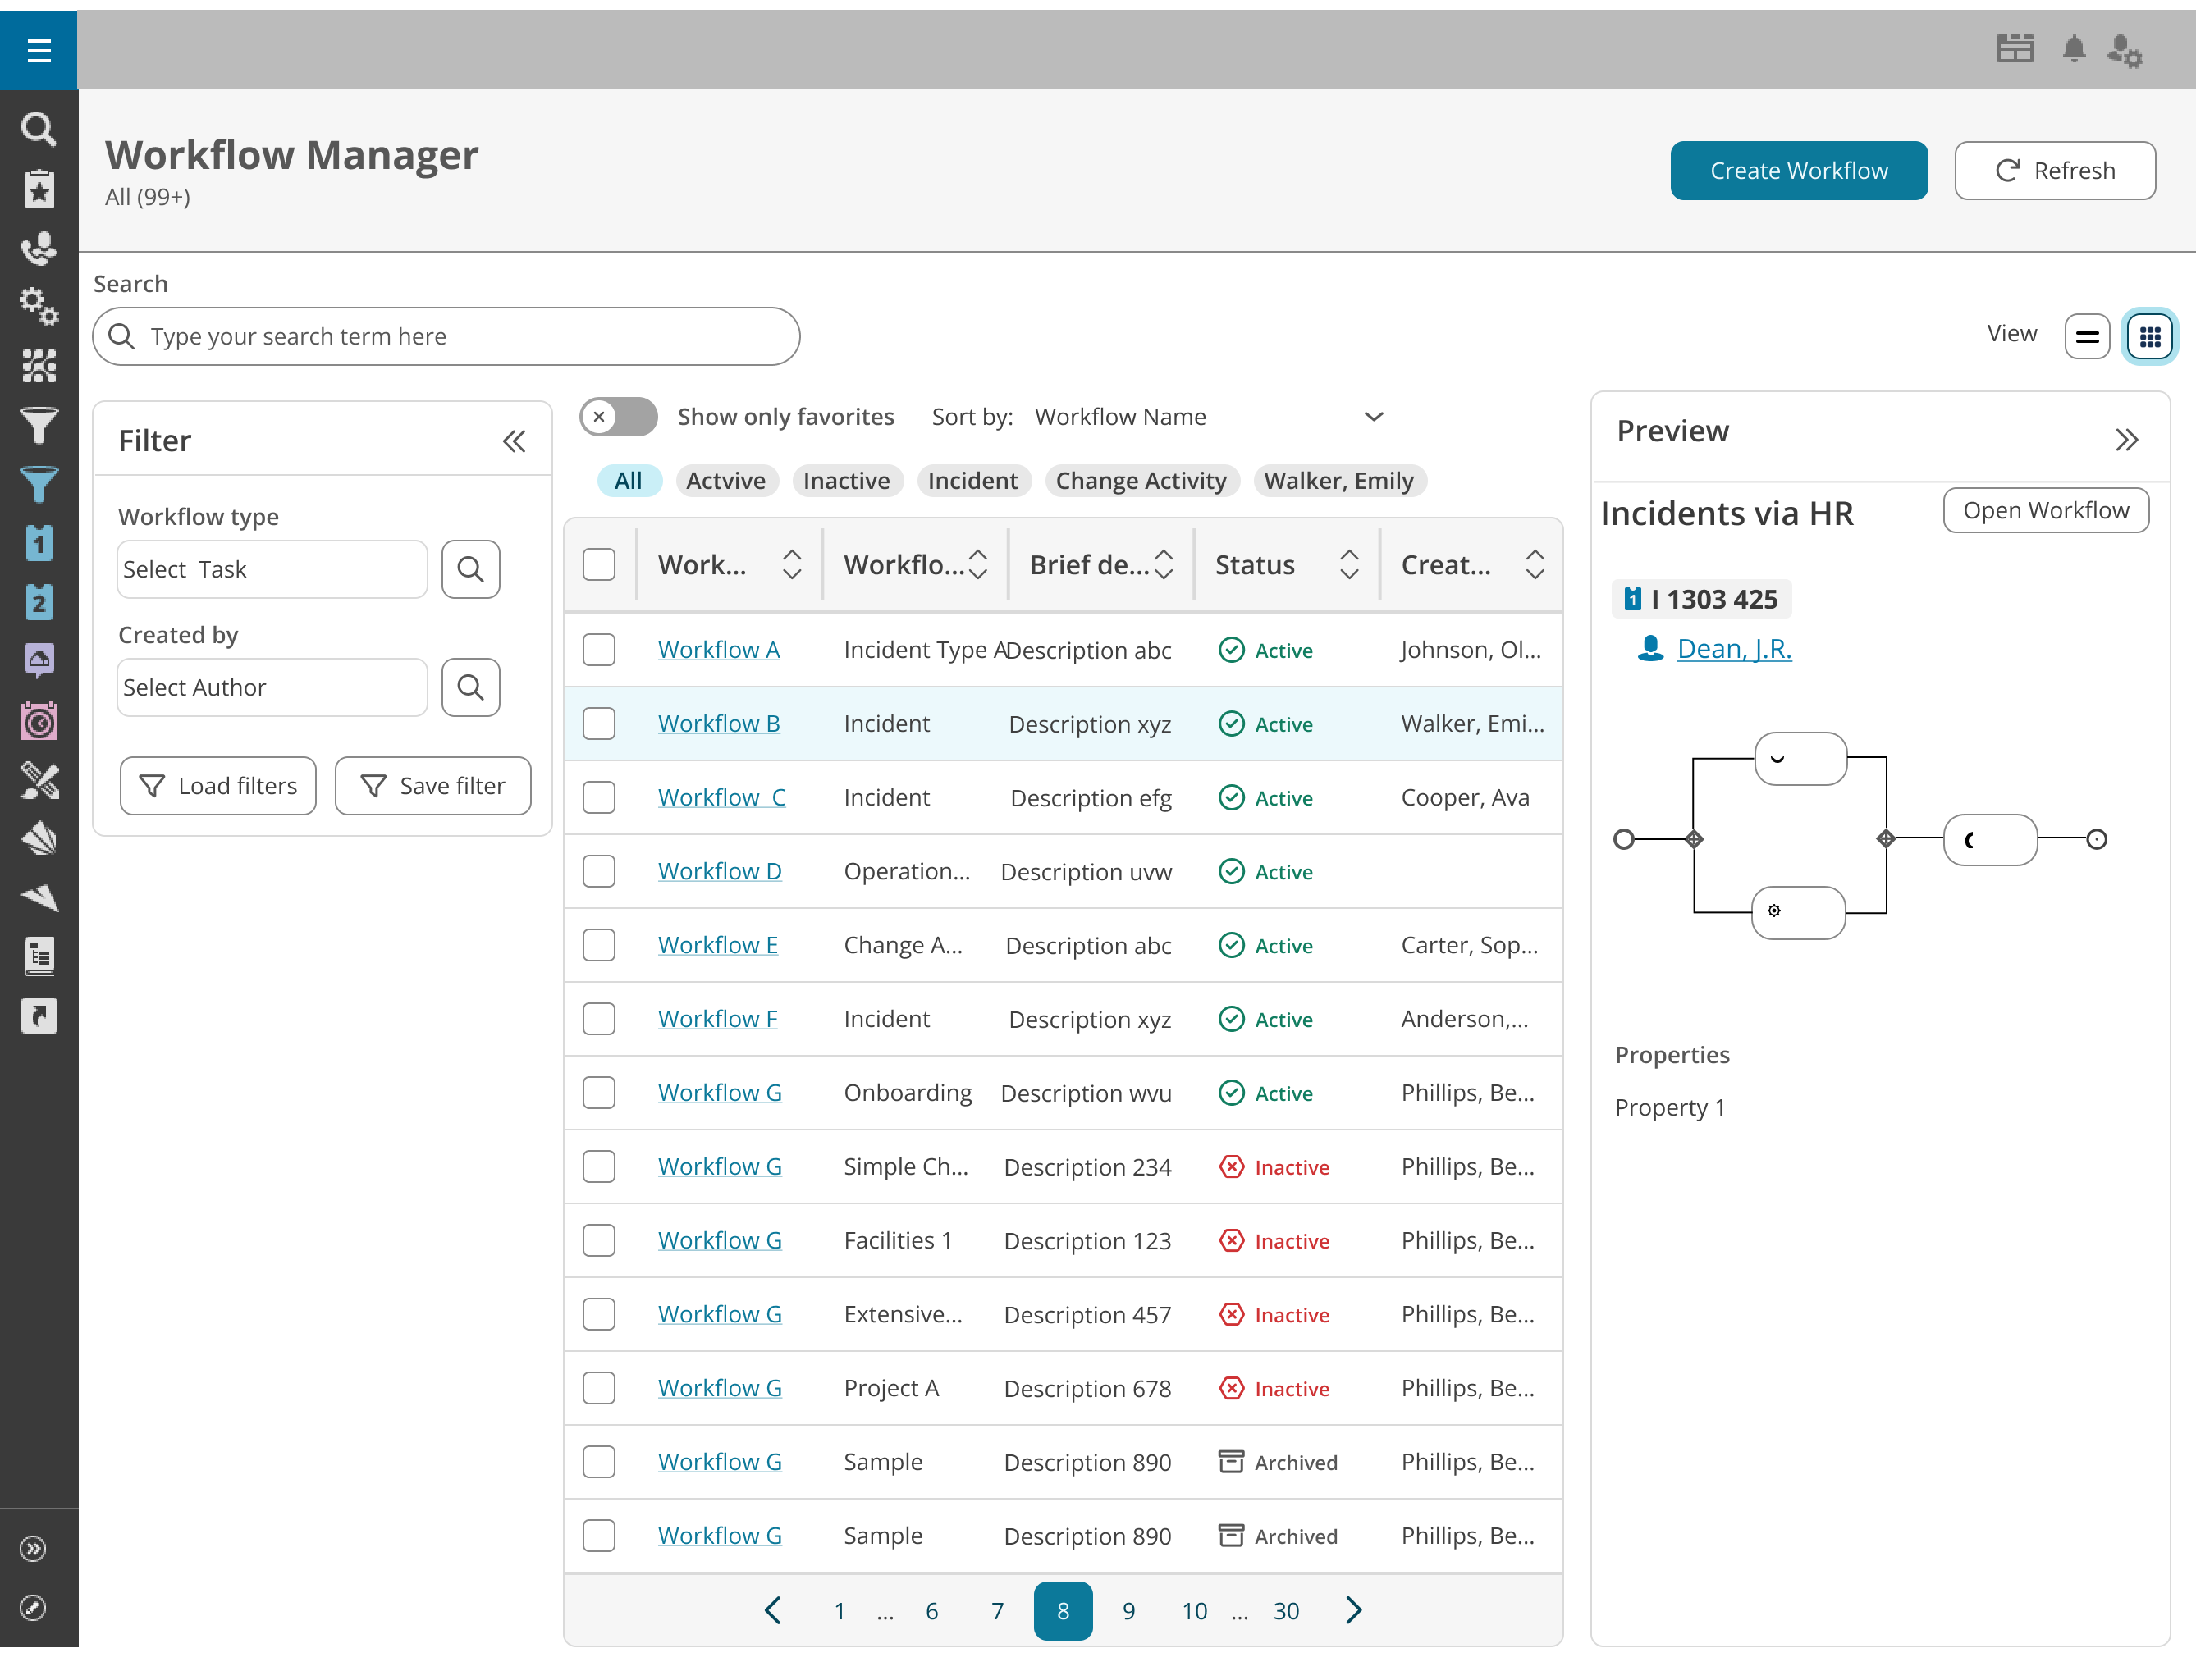The width and height of the screenshot is (2196, 1680).
Task: Open sidebar settings gear icon
Action: coord(39,307)
